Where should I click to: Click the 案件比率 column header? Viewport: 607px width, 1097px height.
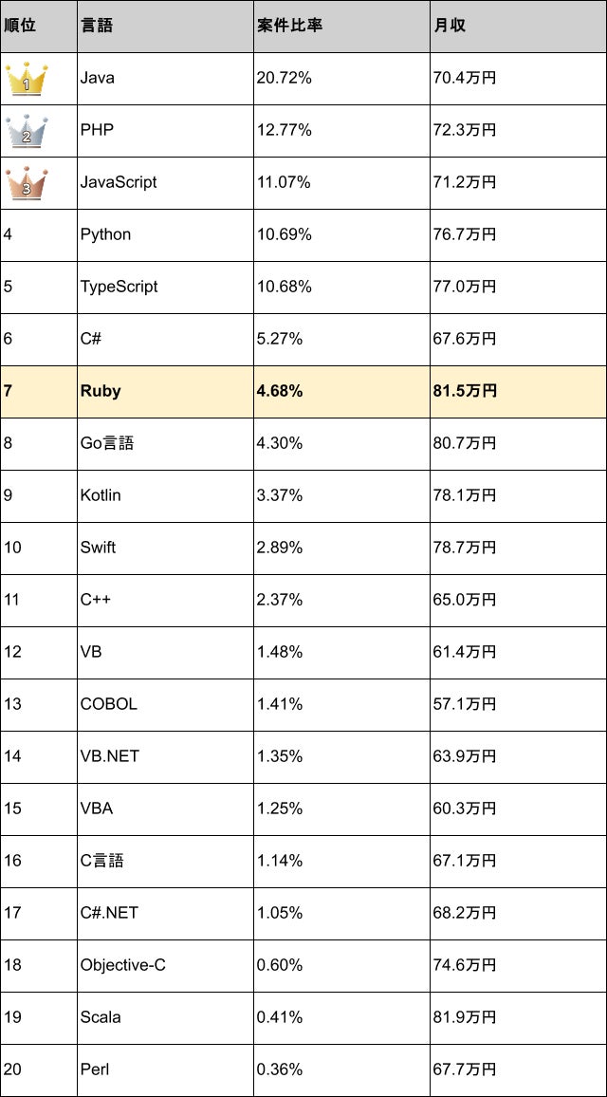(x=289, y=26)
